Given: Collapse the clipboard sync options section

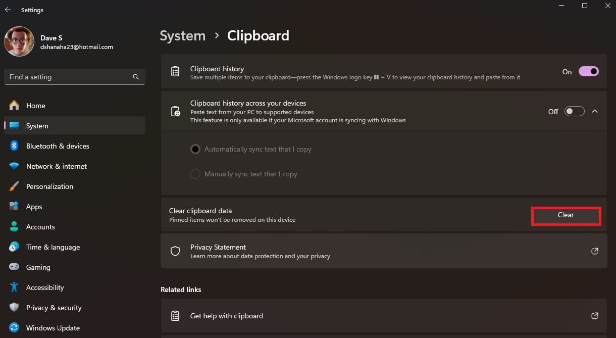Looking at the screenshot, I should [595, 111].
